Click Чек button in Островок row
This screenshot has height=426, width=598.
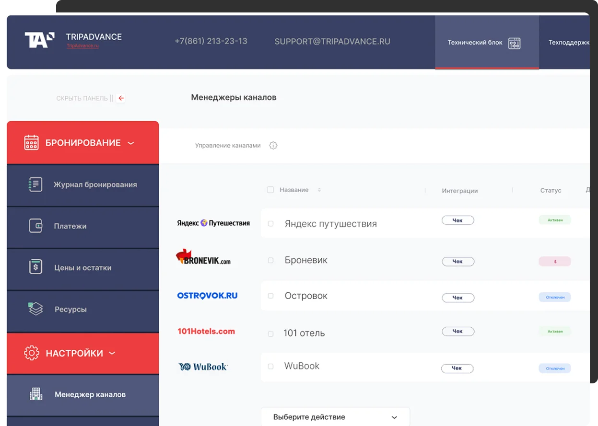point(458,298)
